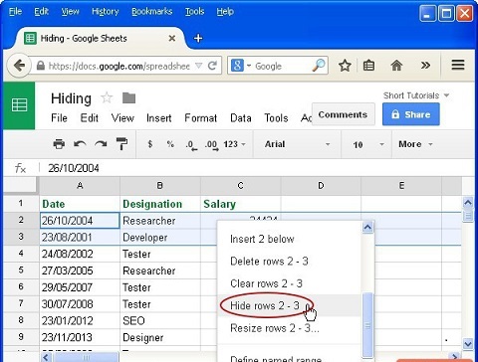
Task: Open the Insert menu
Action: (158, 118)
